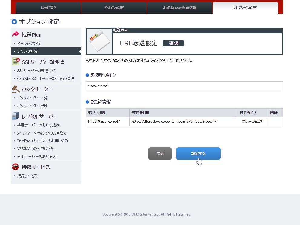Screen dimensions: 300x225
Task: Open 発行済みSSLサーバー証明書の管理 link
Action: 45,79
